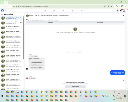Open volume speaker icon in tray
Screen dimensions: 128x102
click(114, 100)
